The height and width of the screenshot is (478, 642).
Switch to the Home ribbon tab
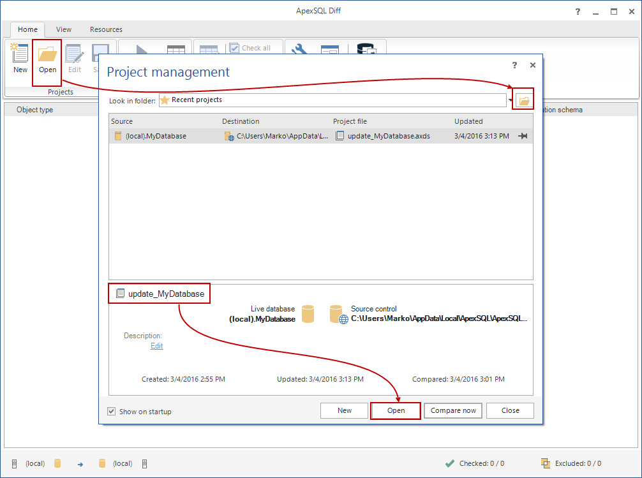coord(27,29)
